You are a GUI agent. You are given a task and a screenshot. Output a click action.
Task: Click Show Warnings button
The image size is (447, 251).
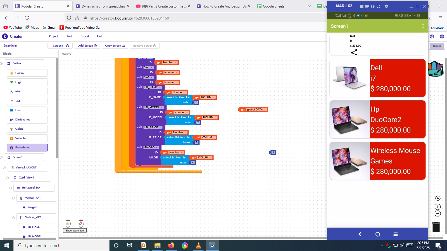coord(75,231)
